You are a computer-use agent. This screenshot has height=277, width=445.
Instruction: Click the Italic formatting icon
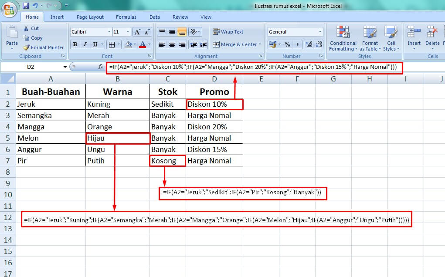pos(85,44)
